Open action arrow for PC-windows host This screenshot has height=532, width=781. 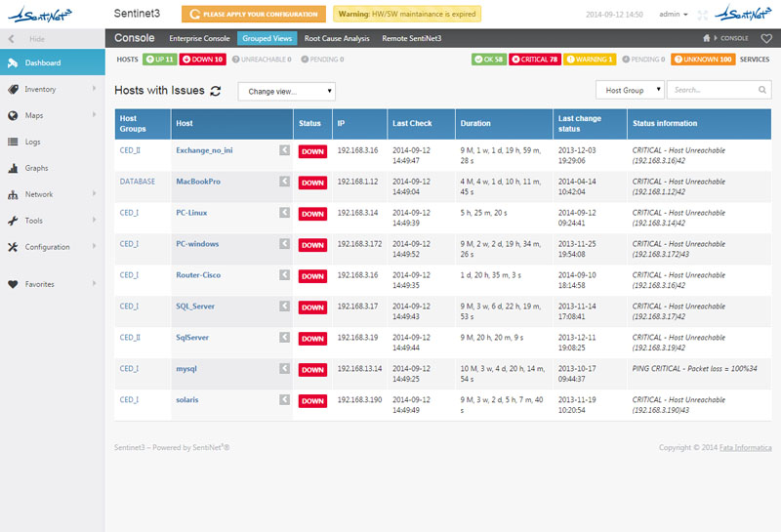(284, 244)
